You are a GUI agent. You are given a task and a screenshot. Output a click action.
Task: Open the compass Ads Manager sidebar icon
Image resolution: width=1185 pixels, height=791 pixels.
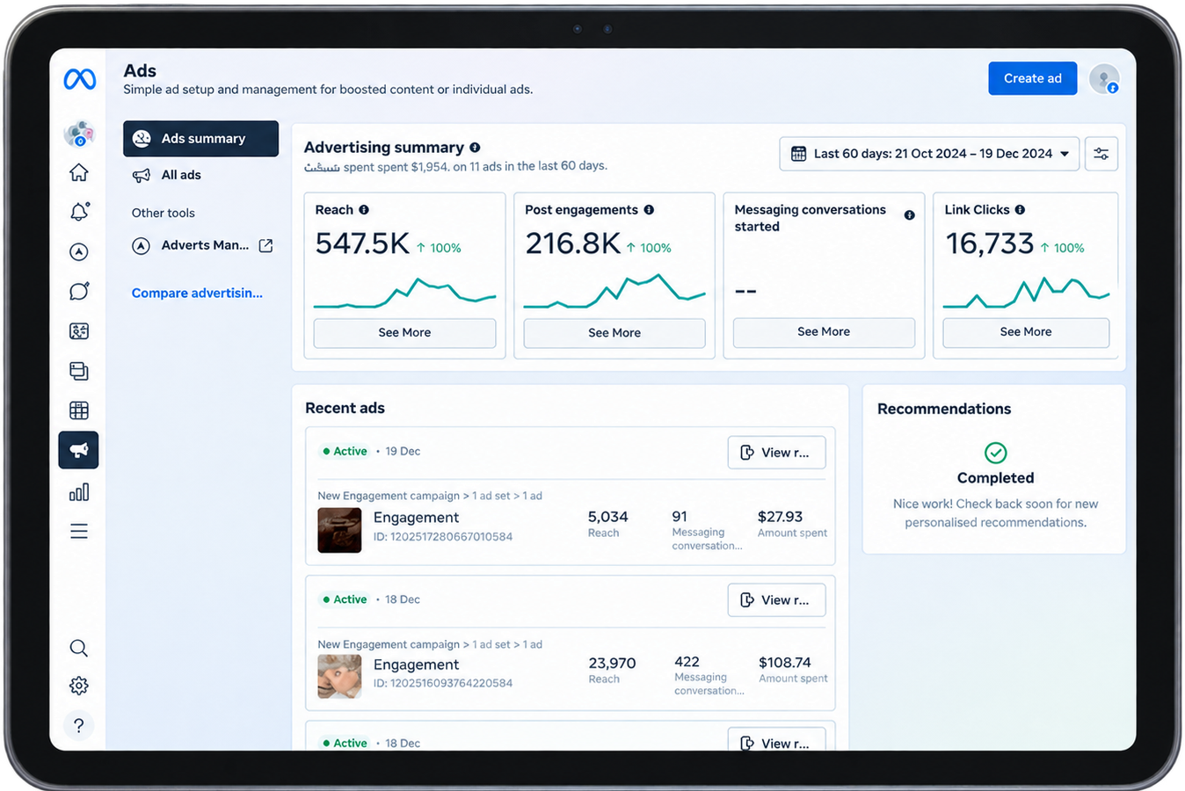tap(79, 252)
